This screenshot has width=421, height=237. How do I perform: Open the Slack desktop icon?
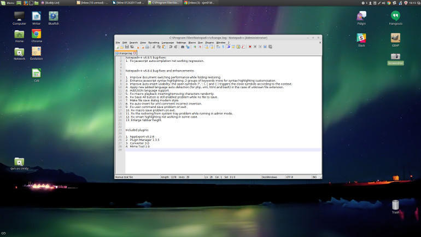click(x=361, y=40)
